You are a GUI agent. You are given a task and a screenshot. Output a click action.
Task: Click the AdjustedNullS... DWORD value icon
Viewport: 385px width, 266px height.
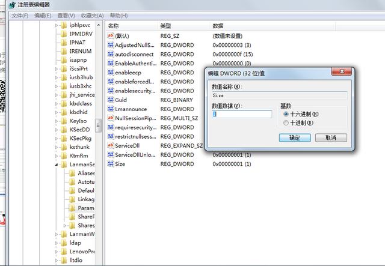point(111,45)
